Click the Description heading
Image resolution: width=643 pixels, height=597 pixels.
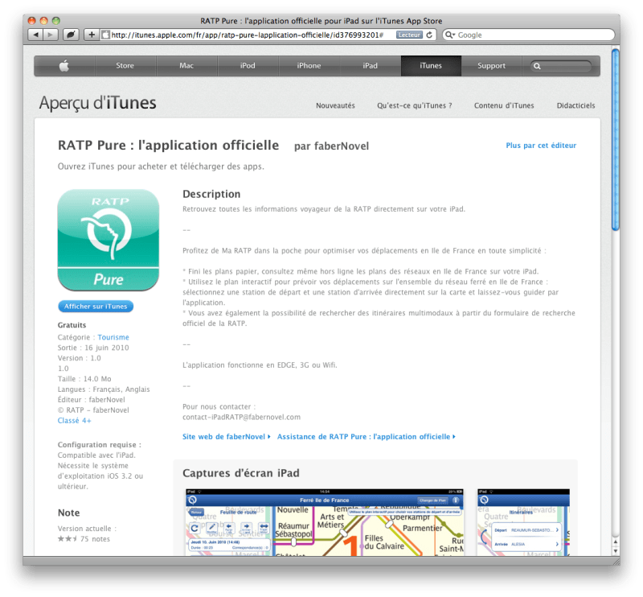click(x=211, y=194)
